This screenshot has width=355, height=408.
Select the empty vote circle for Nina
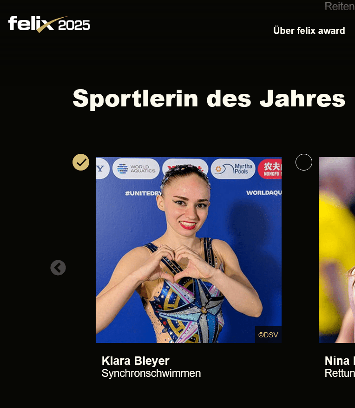[x=304, y=162]
